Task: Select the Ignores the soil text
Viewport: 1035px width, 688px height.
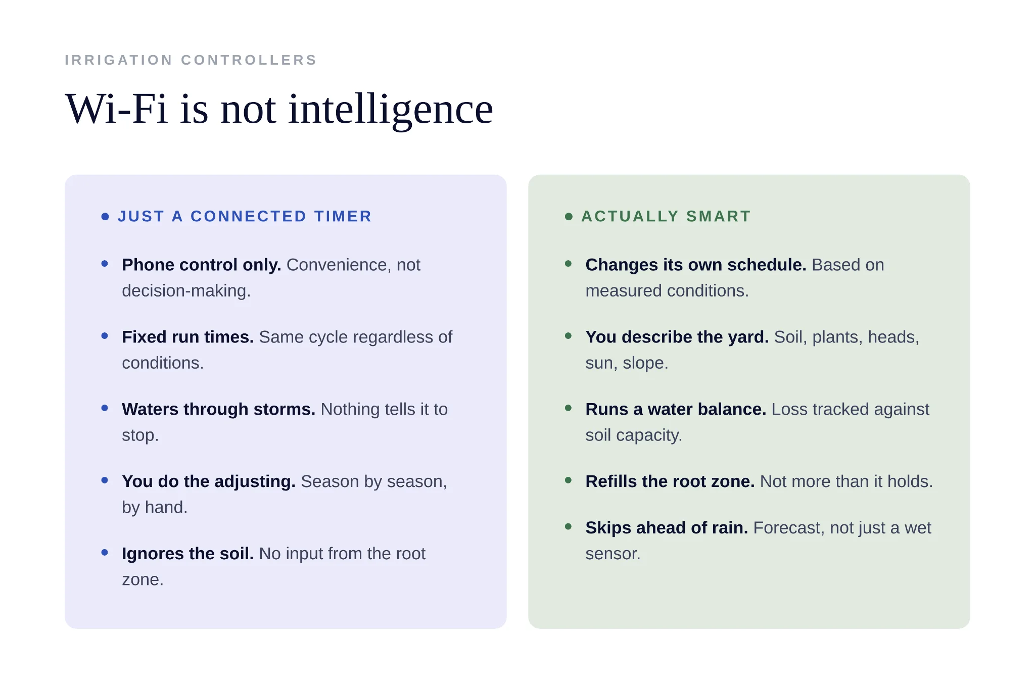Action: tap(187, 554)
